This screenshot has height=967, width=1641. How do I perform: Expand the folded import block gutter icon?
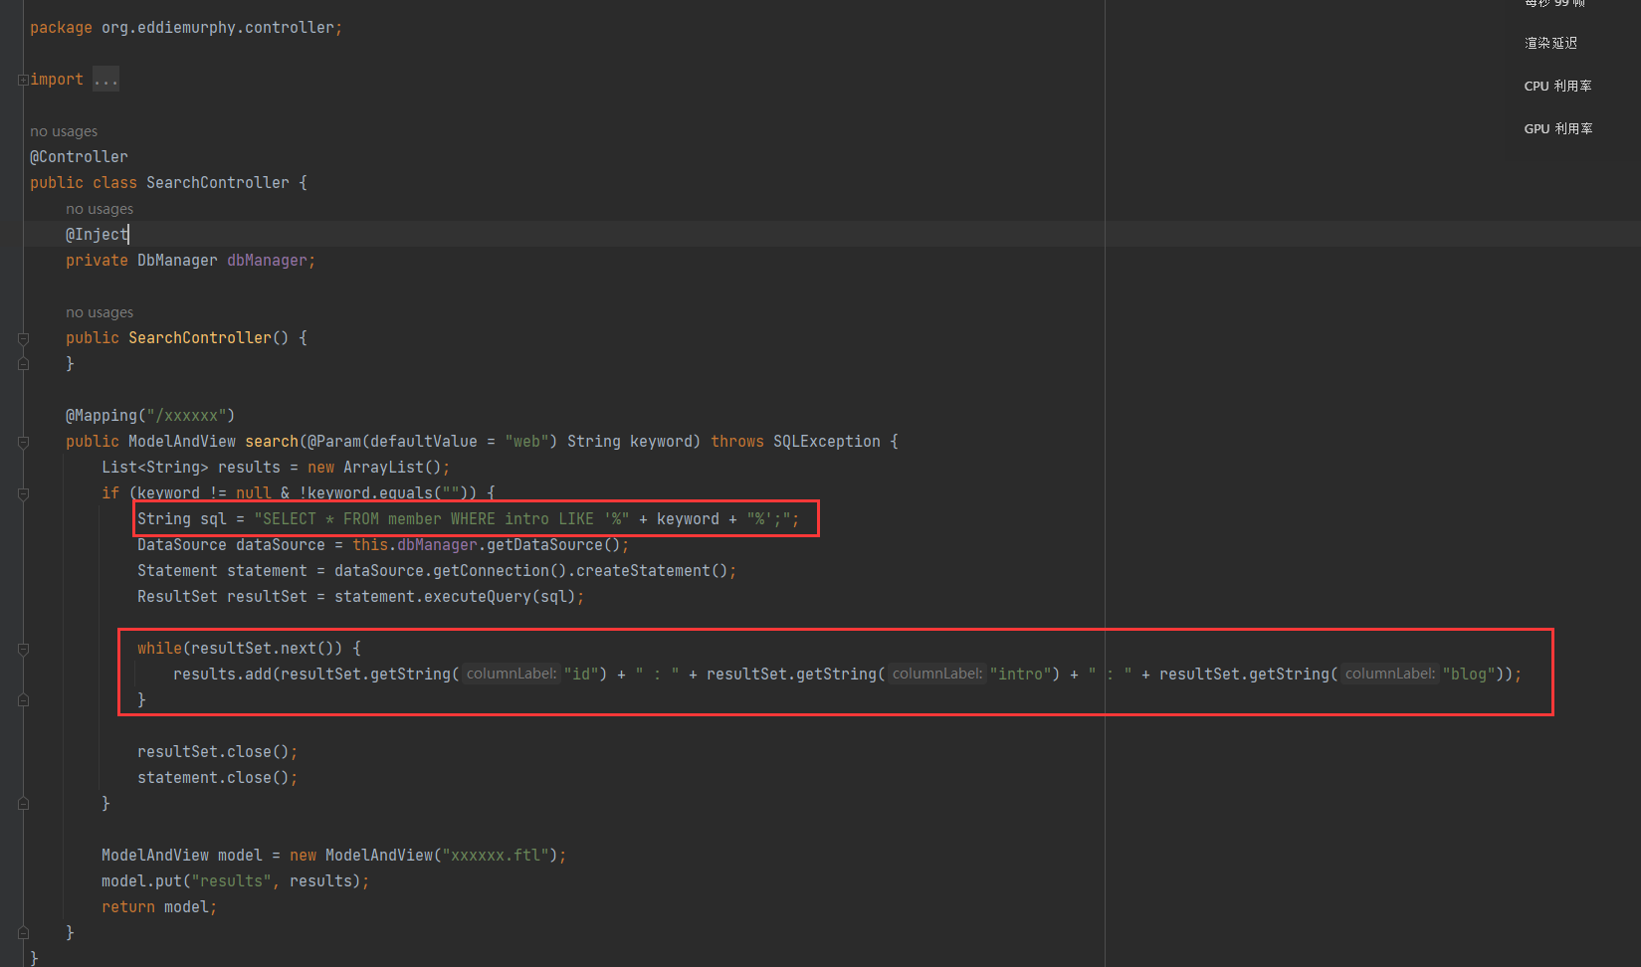[x=23, y=80]
